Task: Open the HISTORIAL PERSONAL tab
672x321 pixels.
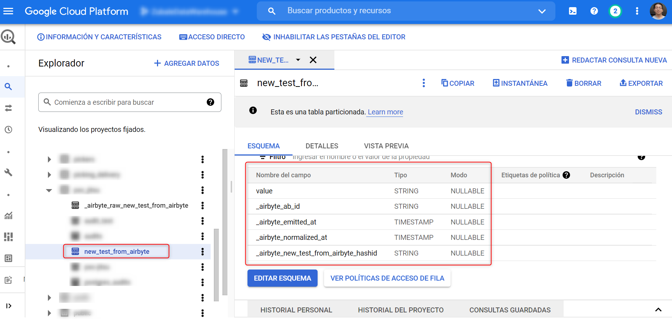Action: coord(296,310)
